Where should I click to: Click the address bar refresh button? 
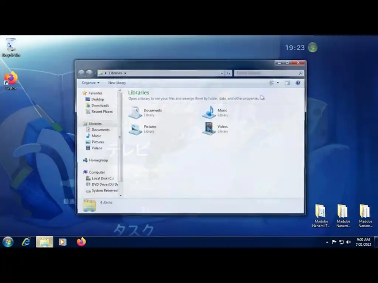pos(228,73)
